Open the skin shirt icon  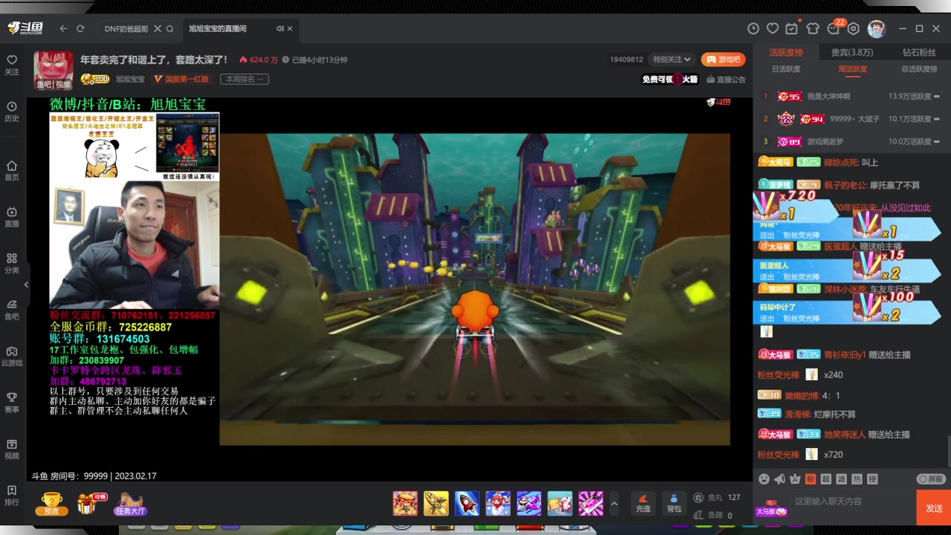pyautogui.click(x=813, y=28)
